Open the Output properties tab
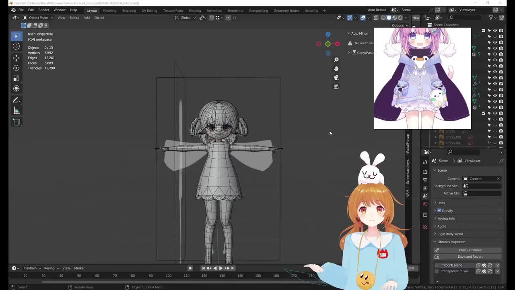This screenshot has height=290, width=515. tap(425, 180)
